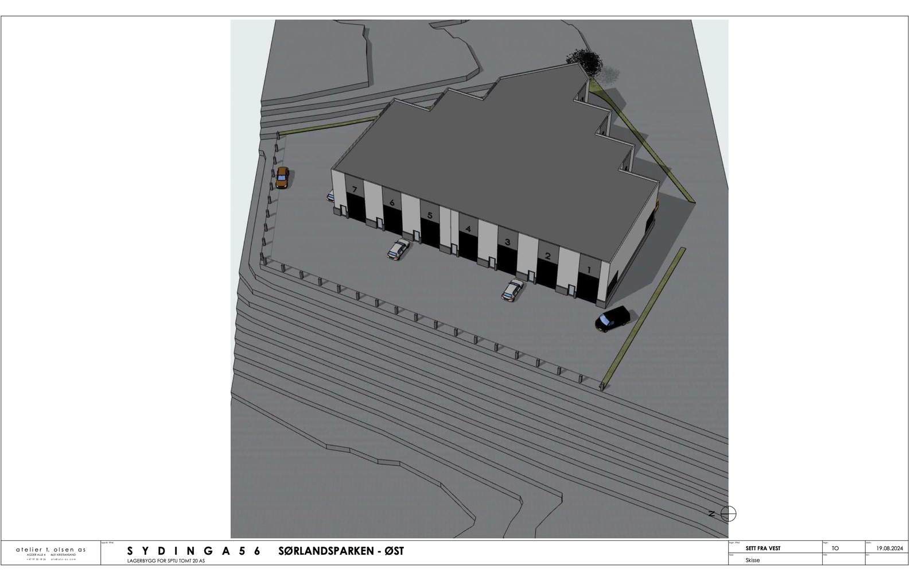The image size is (918, 584).
Task: Select the unit number 6 on the facade
Action: pyautogui.click(x=392, y=202)
